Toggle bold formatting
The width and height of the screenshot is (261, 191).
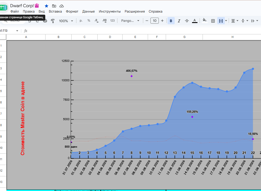171,21
